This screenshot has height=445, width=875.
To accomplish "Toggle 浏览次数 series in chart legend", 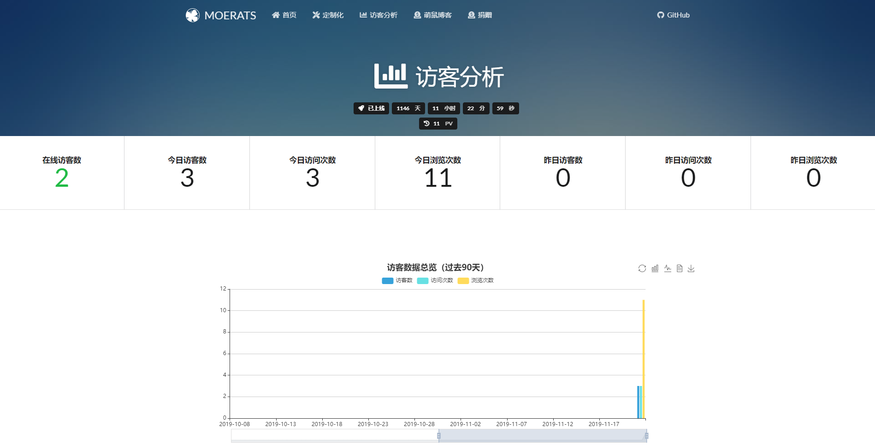I will click(476, 280).
